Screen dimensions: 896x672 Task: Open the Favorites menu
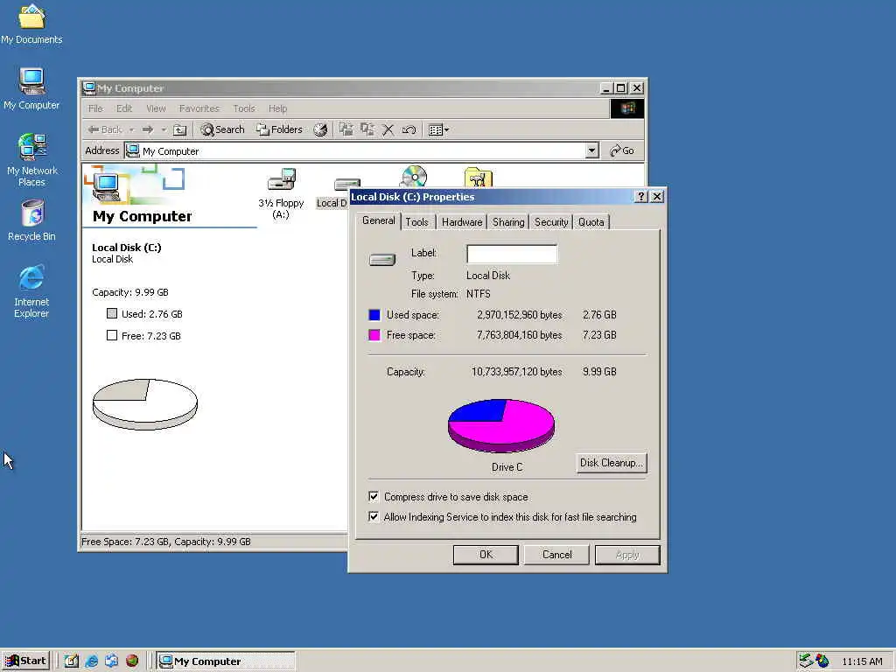[x=199, y=108]
